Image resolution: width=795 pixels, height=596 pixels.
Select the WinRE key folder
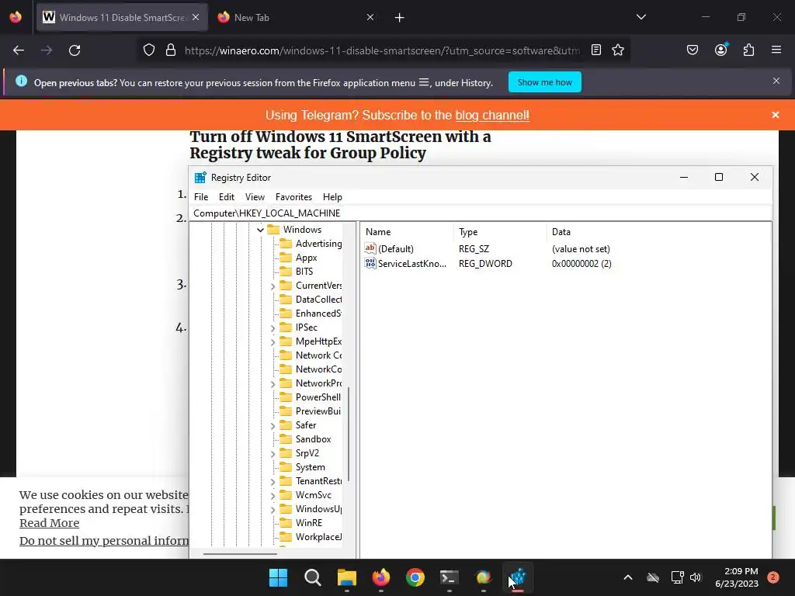302,523
